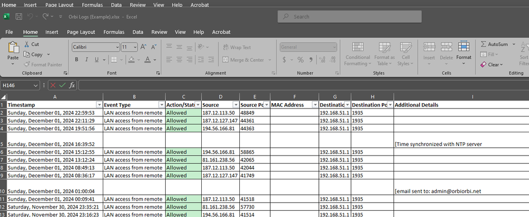Viewport: 529px width, 217px height.
Task: Click the Save disk icon
Action: (x=19, y=16)
